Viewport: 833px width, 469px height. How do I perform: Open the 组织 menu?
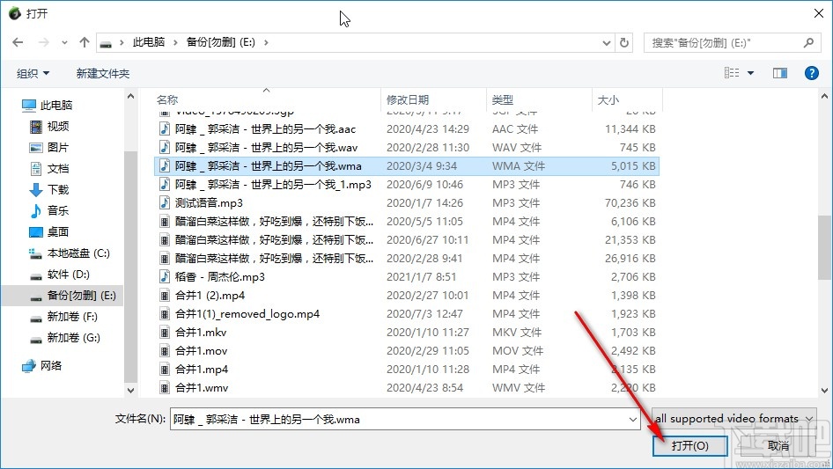[x=33, y=73]
